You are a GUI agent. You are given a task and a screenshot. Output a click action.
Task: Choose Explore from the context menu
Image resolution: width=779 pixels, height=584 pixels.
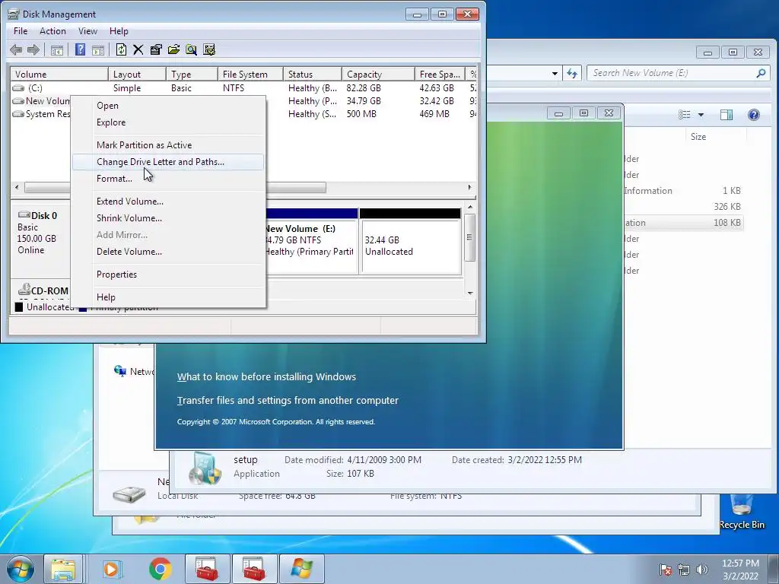[x=168, y=122]
